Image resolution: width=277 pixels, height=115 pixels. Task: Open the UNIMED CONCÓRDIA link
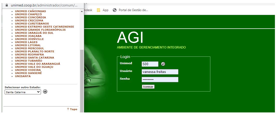[x=30, y=17]
